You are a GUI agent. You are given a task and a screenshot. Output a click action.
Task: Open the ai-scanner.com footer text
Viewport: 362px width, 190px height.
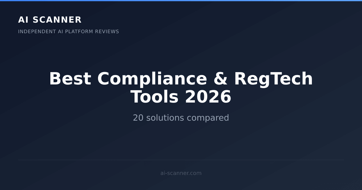point(181,173)
